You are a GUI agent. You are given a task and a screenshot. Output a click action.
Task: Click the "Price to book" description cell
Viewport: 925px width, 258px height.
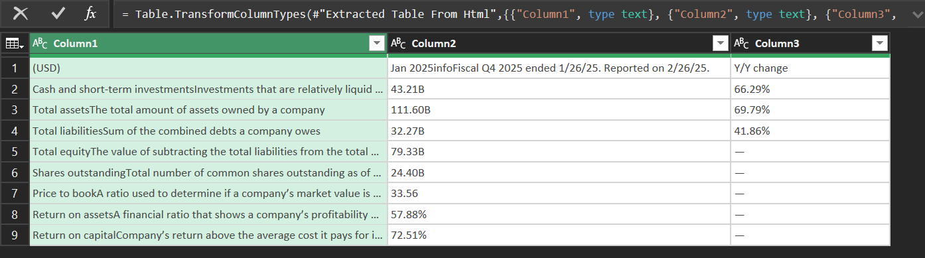pyautogui.click(x=208, y=193)
